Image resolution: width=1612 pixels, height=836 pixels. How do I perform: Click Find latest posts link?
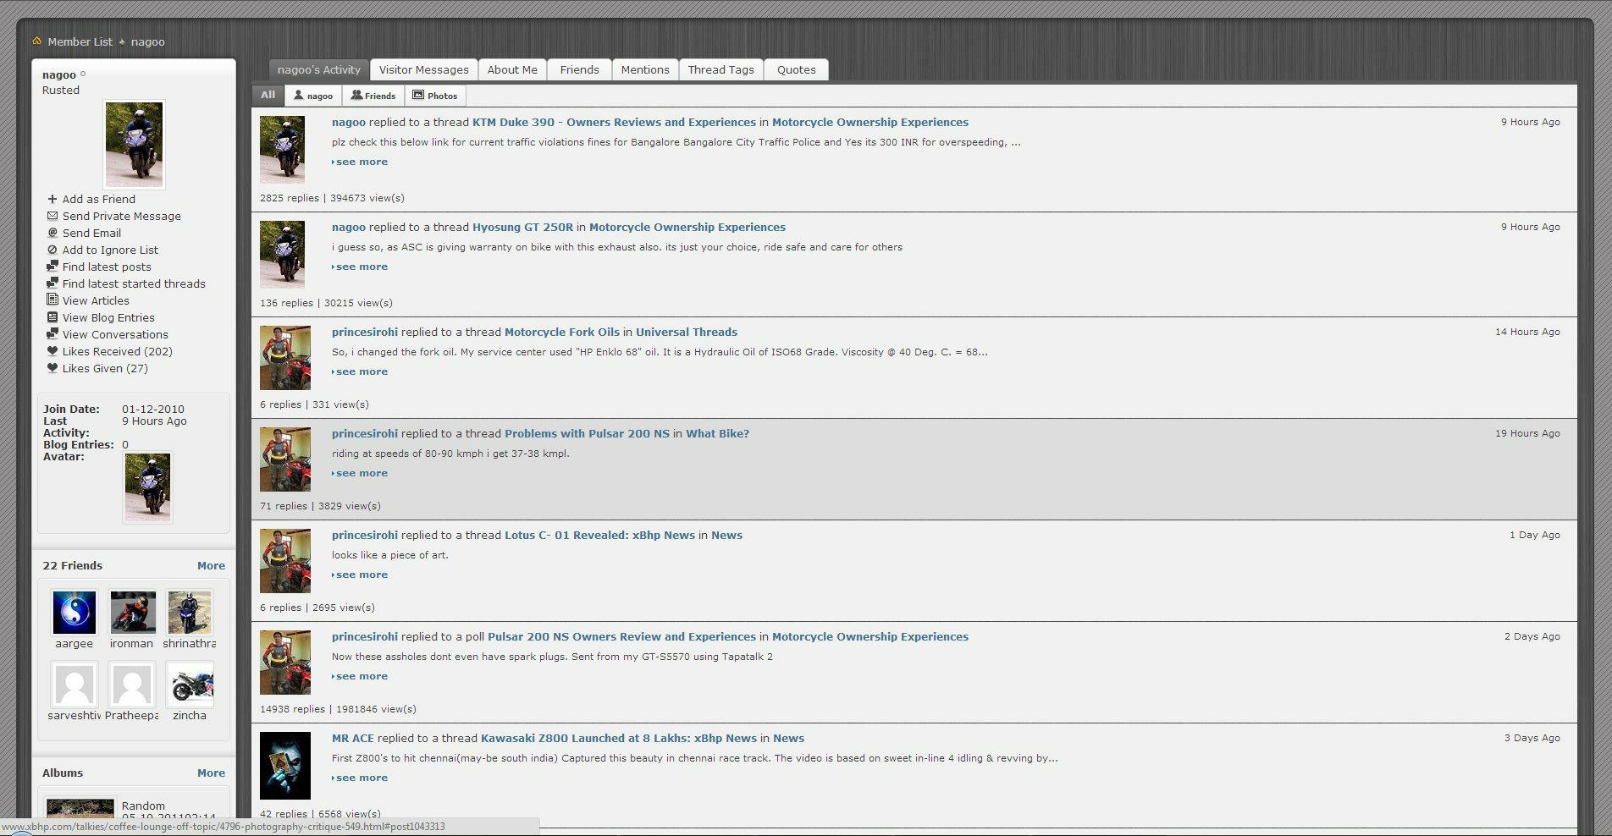tap(107, 267)
